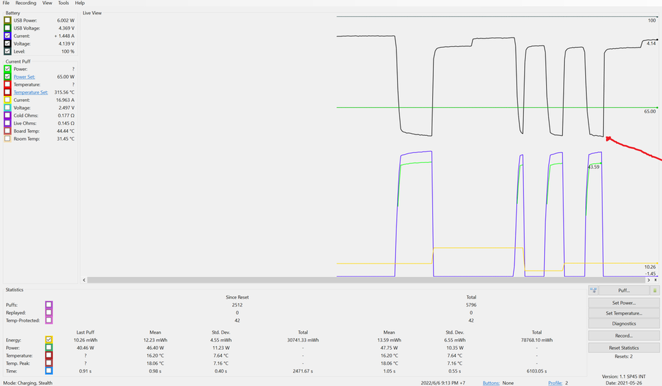Enable the Time statistics checkbox
This screenshot has height=386, width=662.
[x=49, y=371]
